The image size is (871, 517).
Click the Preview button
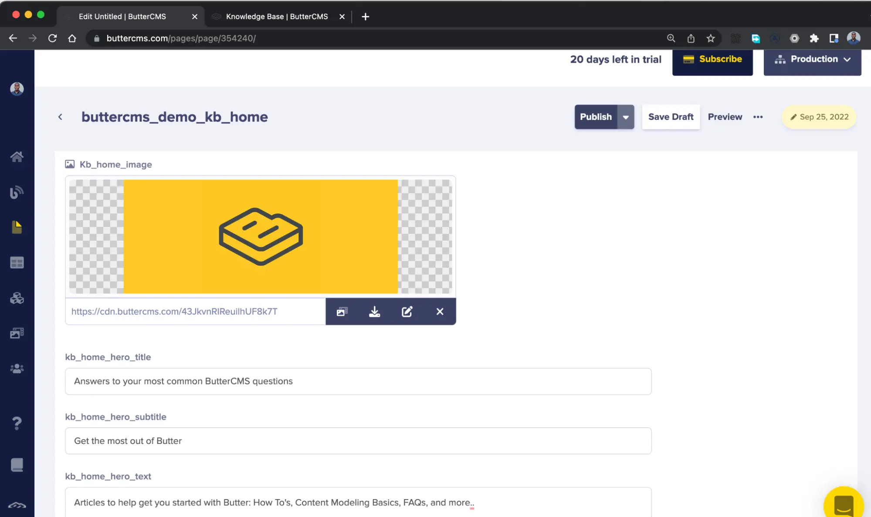tap(725, 116)
